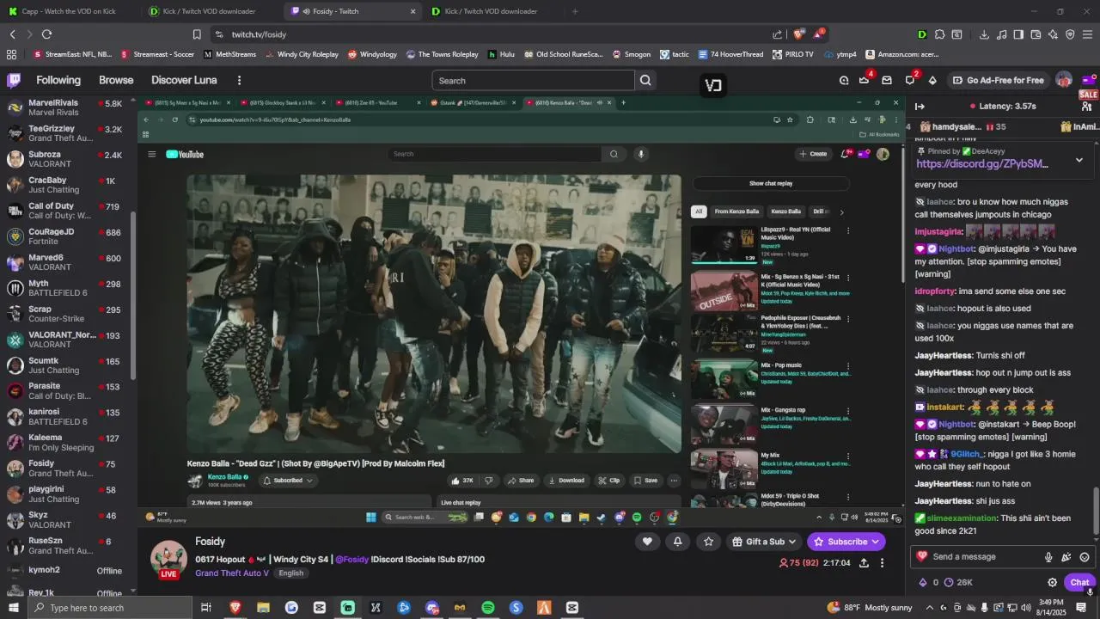The height and width of the screenshot is (619, 1100).
Task: Click in the Twitch search field
Action: (x=533, y=80)
